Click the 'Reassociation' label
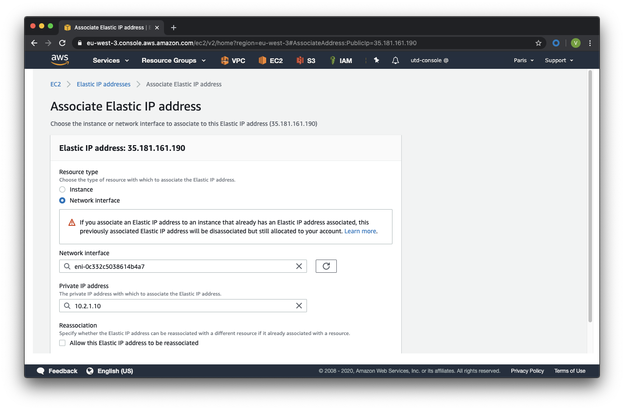The height and width of the screenshot is (410, 624). [x=78, y=325]
